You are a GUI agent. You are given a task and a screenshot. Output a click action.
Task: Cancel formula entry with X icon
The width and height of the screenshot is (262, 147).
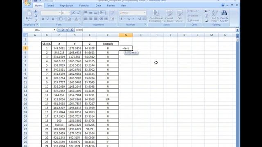point(63,30)
